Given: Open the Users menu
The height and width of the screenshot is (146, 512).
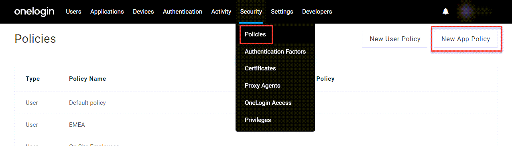Looking at the screenshot, I should [73, 12].
